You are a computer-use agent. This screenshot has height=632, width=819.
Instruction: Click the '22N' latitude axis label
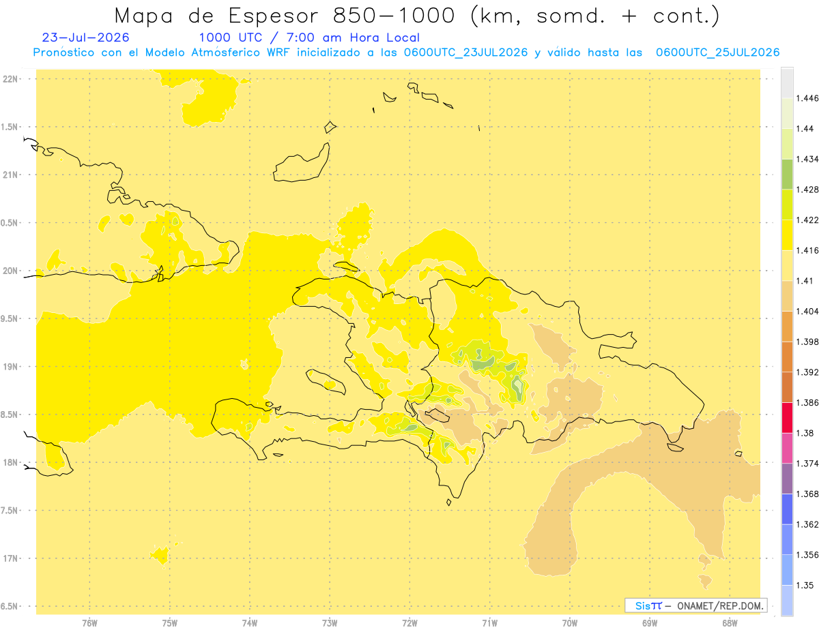click(10, 79)
